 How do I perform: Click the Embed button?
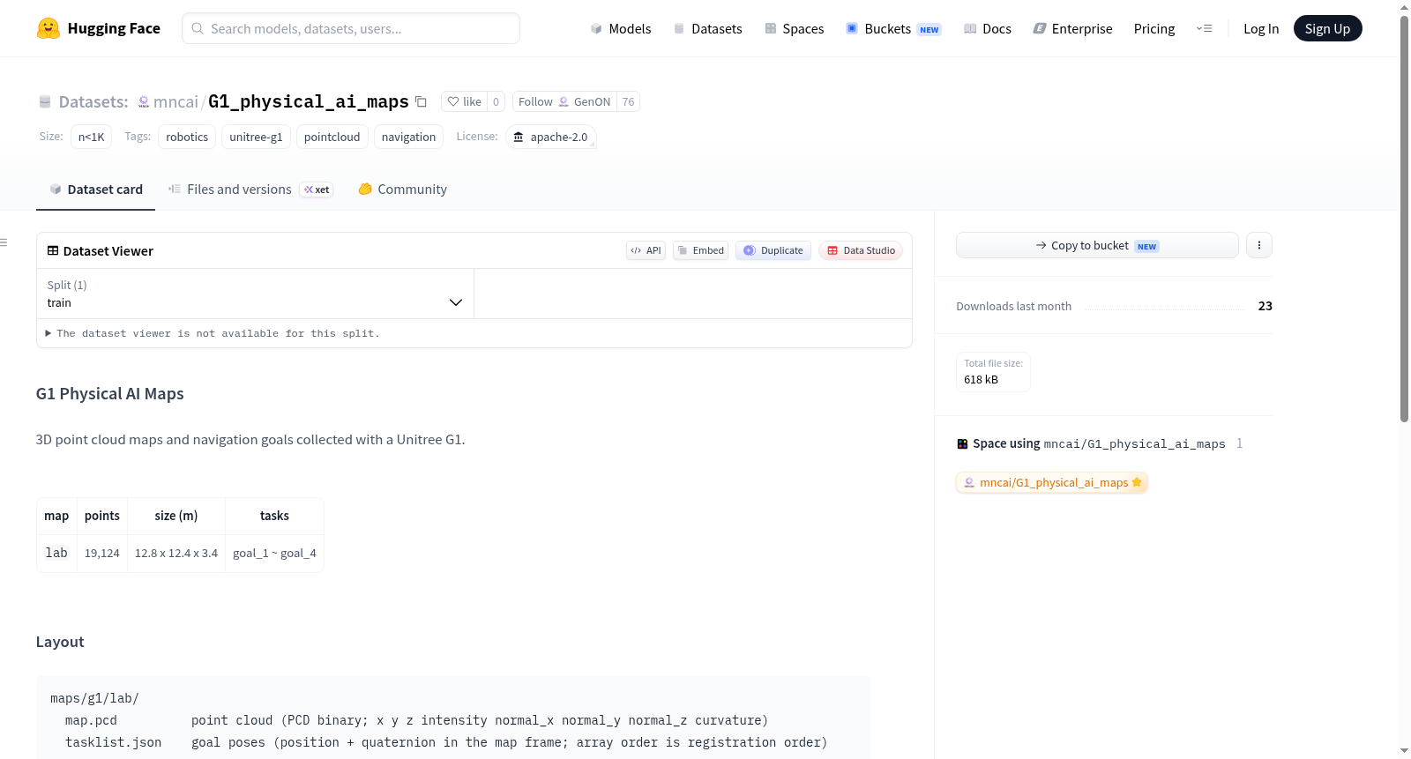700,250
